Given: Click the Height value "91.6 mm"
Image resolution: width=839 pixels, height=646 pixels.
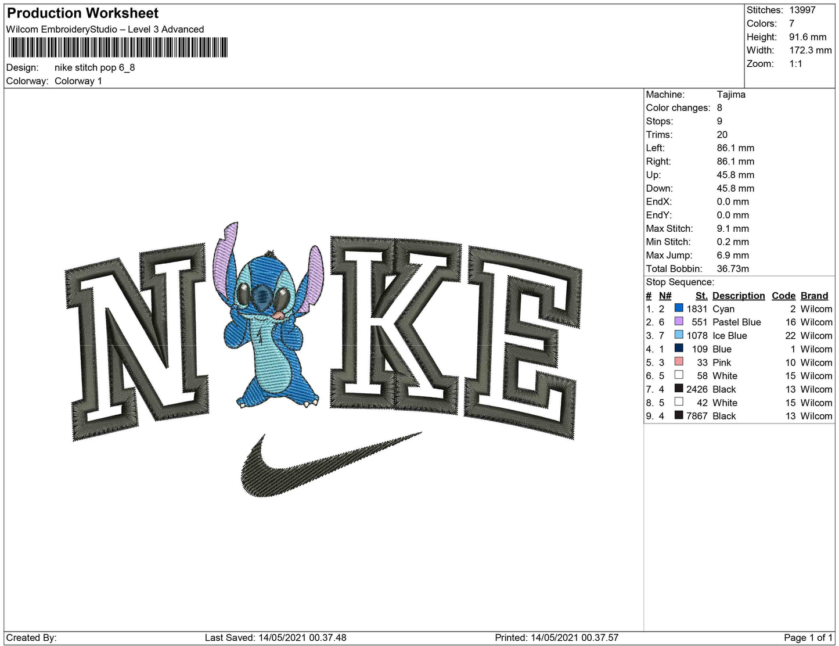Looking at the screenshot, I should pos(808,37).
